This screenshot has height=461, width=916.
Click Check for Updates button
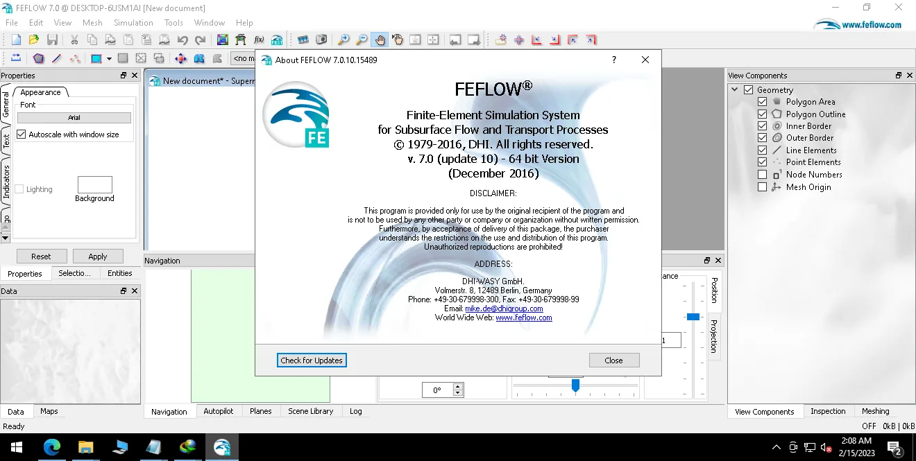coord(312,360)
